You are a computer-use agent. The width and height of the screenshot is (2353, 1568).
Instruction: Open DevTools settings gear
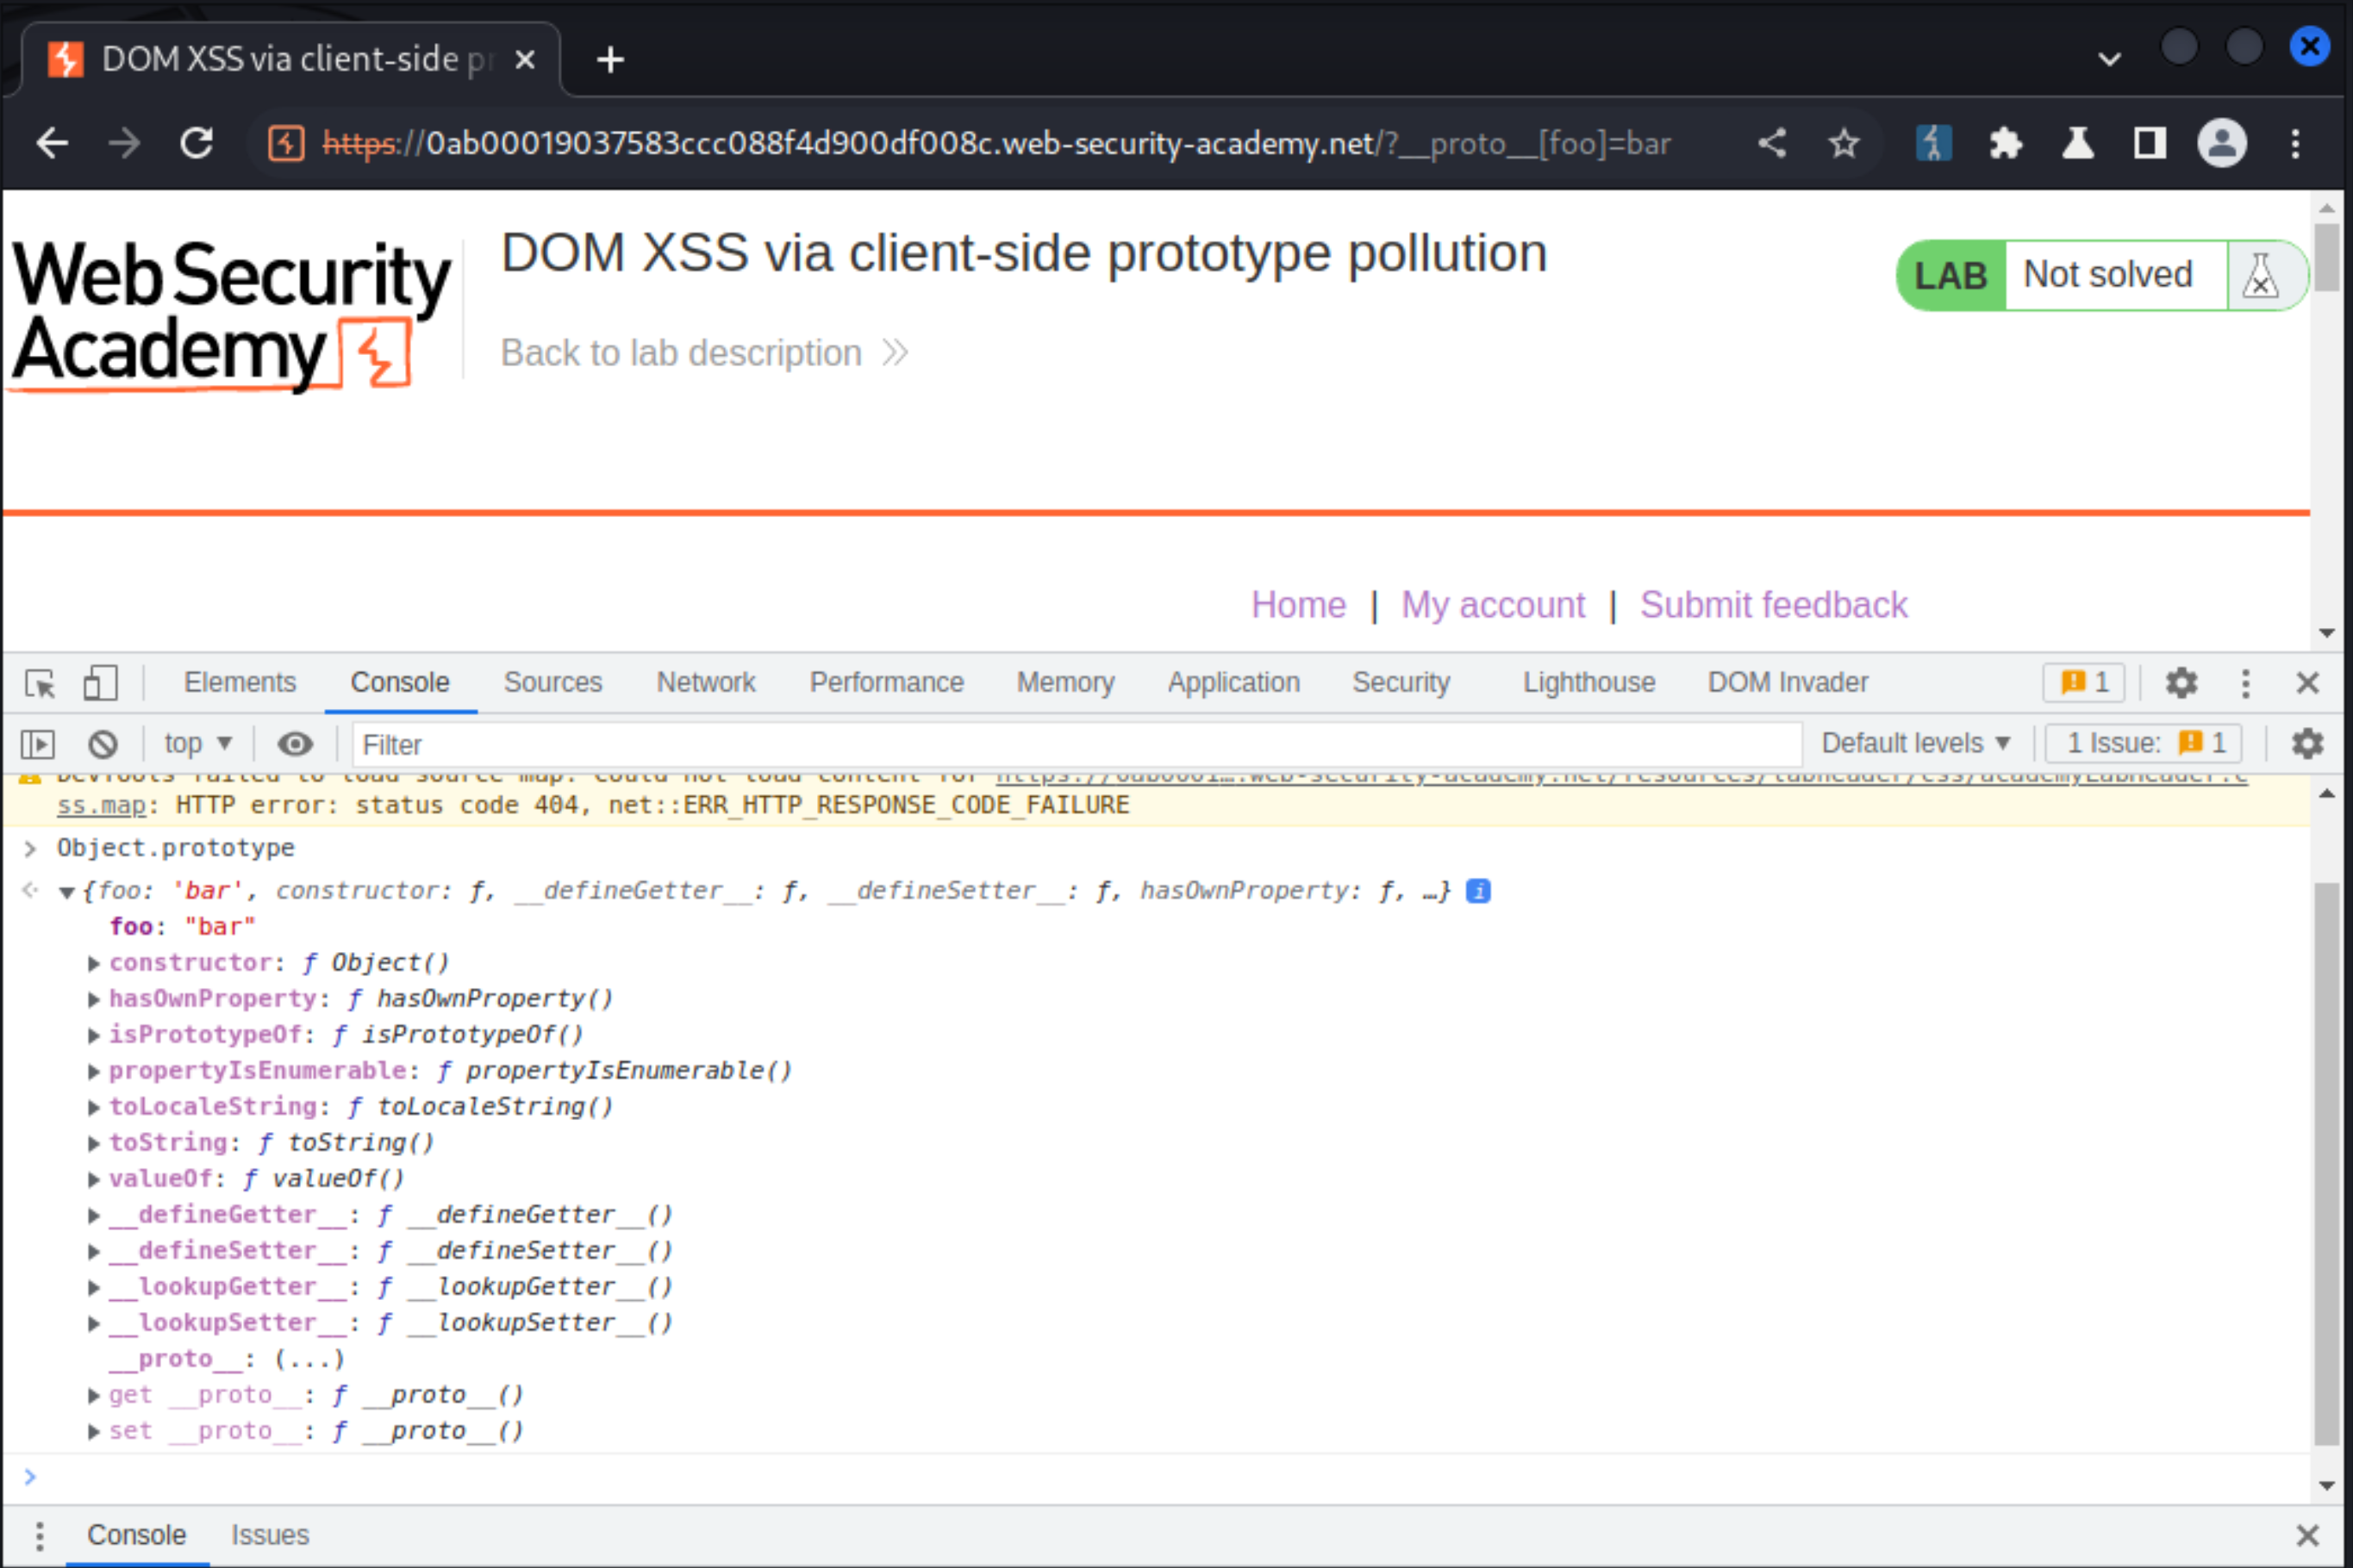point(2181,683)
